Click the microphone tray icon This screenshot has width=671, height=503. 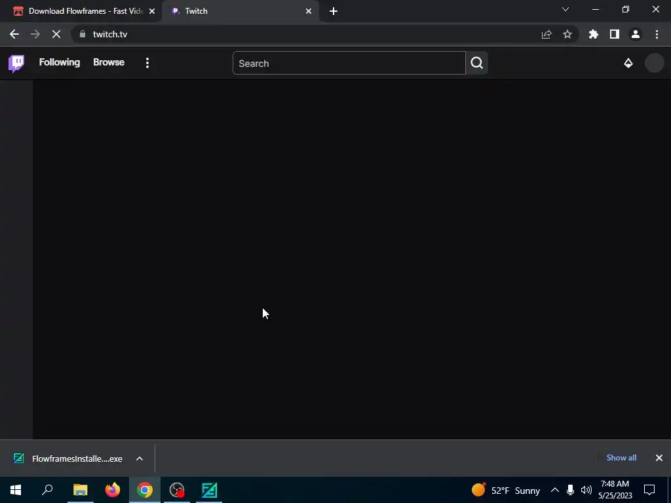click(570, 490)
